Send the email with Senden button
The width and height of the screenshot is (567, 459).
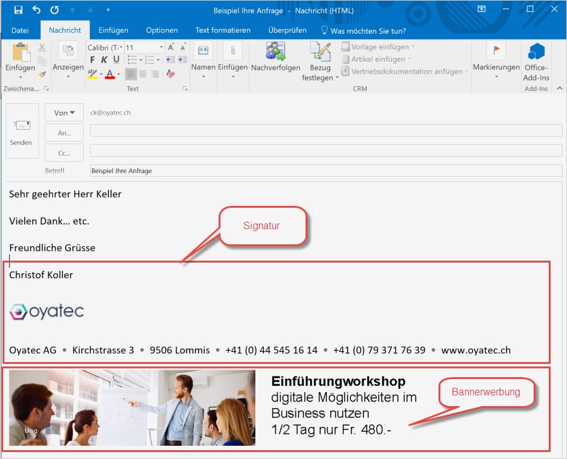[22, 131]
